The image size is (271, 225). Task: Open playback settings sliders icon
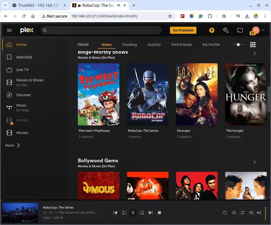(243, 213)
